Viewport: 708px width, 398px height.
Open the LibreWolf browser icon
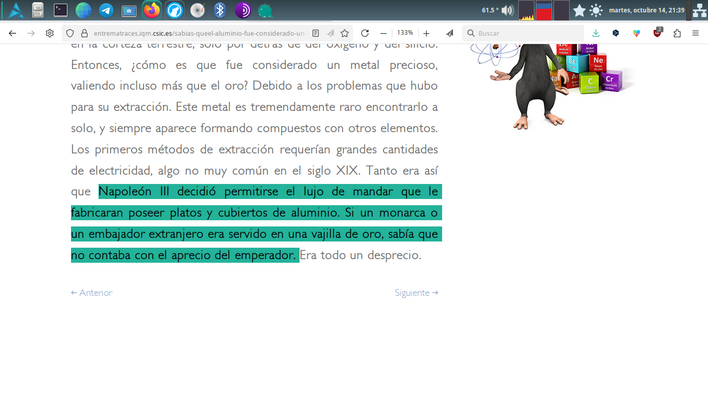175,10
